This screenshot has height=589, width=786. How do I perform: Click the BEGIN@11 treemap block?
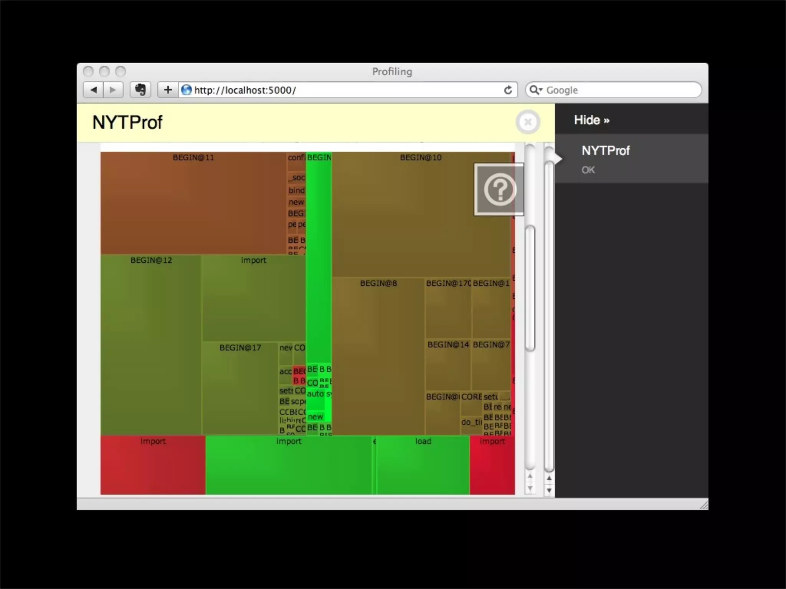[x=193, y=203]
